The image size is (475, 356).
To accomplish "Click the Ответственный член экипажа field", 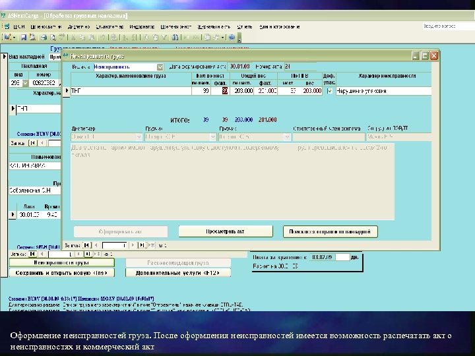I will 329,137.
